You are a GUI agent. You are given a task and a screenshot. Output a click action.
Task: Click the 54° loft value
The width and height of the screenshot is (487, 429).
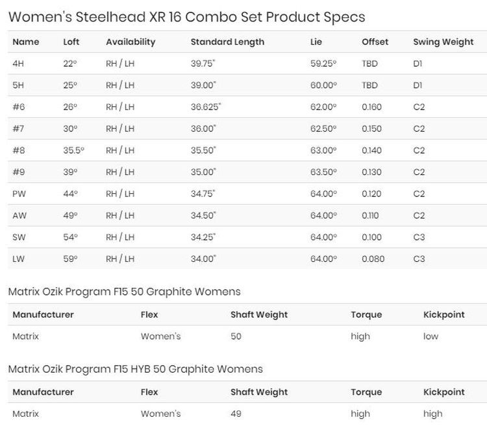(70, 237)
